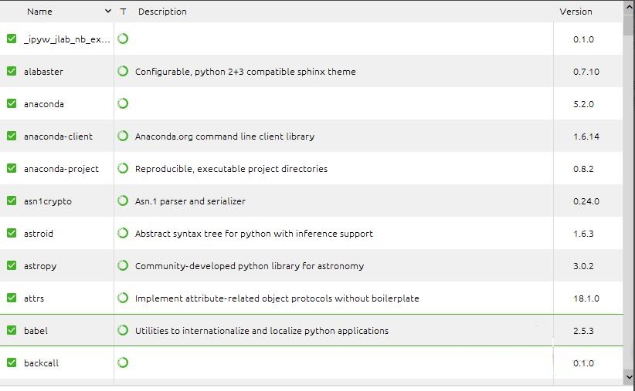Click the scrollbar up arrow

629,7
